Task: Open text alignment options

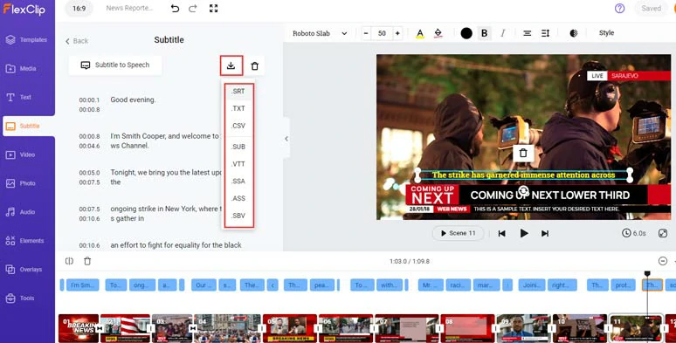Action: point(527,33)
